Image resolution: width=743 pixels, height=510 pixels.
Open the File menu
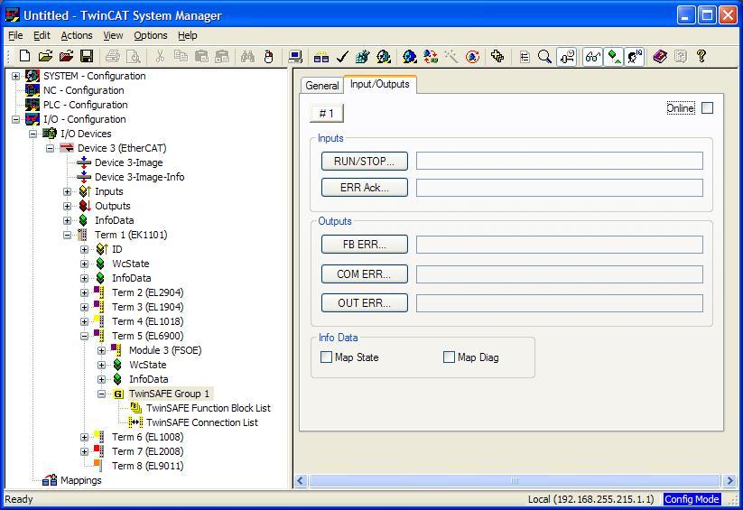click(15, 35)
